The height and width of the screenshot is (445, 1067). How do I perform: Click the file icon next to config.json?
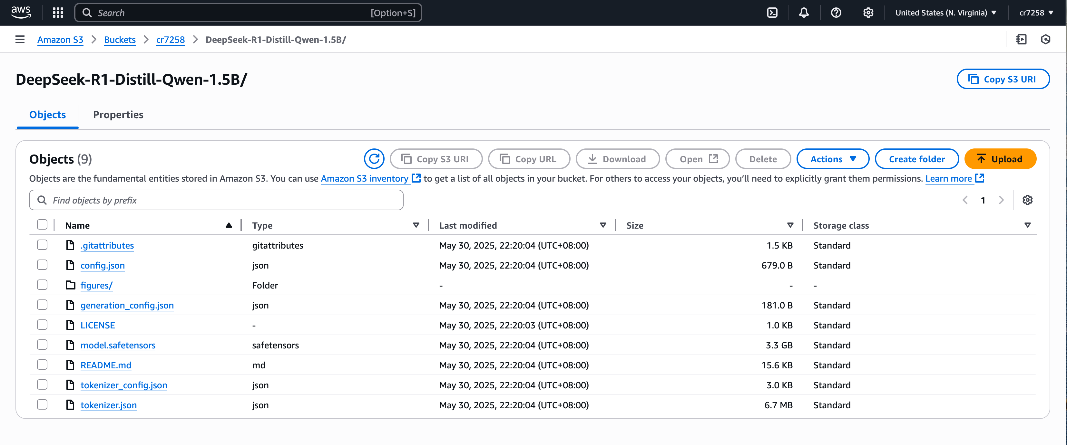point(70,265)
